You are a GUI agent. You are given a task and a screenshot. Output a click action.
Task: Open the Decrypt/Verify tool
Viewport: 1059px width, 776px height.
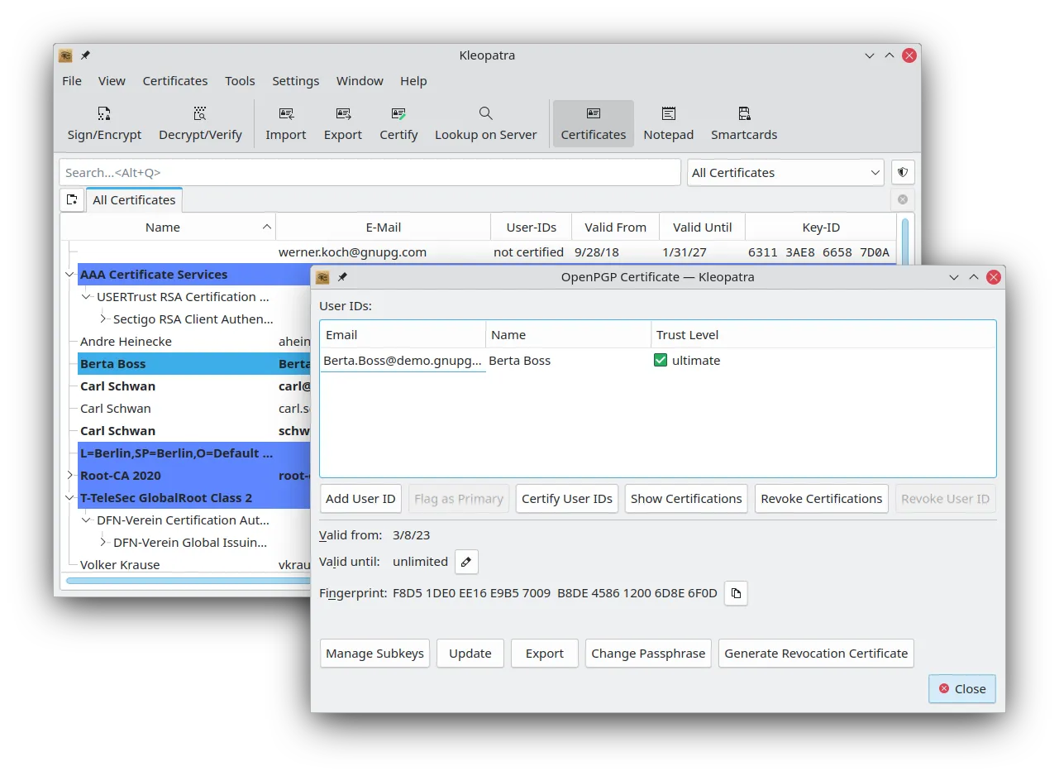(x=200, y=122)
